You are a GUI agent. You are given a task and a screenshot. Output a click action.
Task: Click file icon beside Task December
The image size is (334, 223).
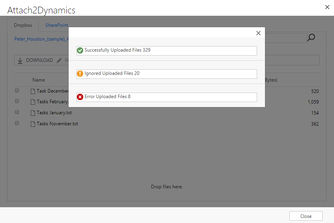[33, 91]
